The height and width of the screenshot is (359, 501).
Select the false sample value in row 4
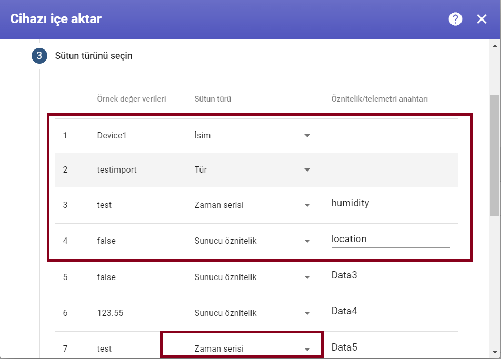click(x=106, y=241)
